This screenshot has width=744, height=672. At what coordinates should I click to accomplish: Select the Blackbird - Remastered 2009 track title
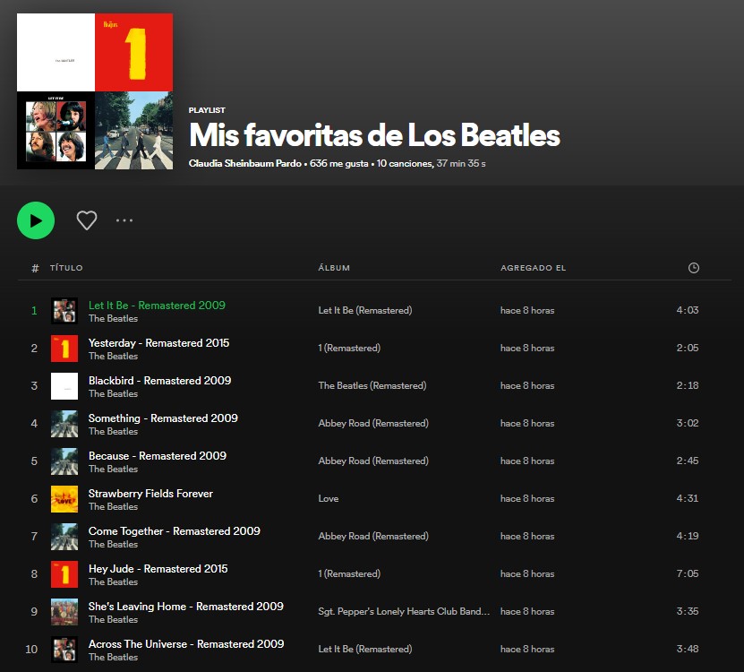click(159, 381)
